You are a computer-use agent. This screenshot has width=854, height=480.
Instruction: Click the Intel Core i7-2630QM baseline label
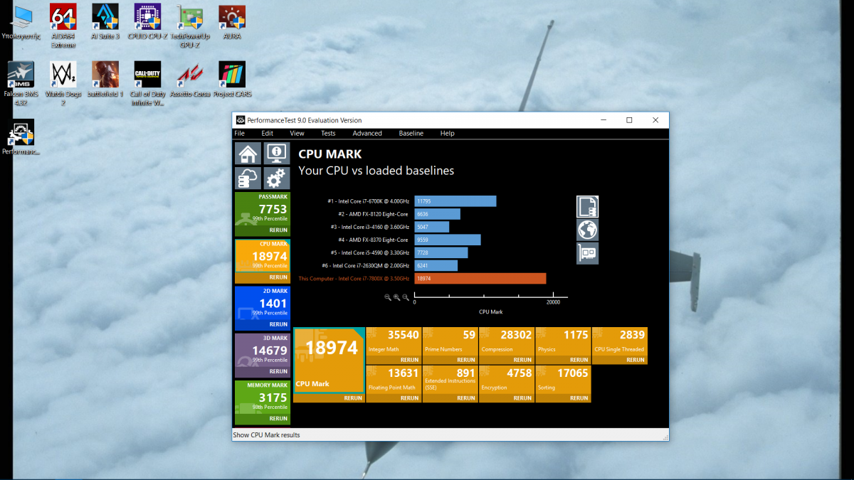[367, 265]
